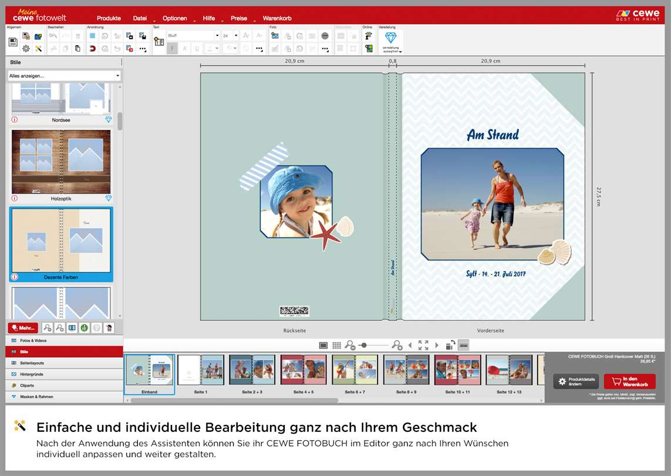Open the Hilfe menu
Image resolution: width=671 pixels, height=476 pixels.
click(209, 18)
